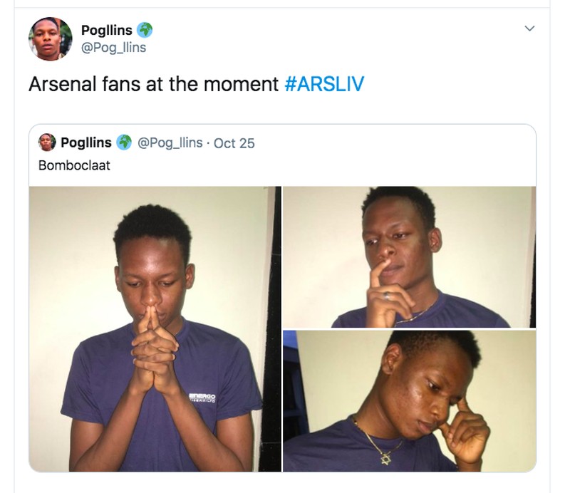This screenshot has height=493, width=570.
Task: Open the photo with finger on lips
Action: [408, 256]
